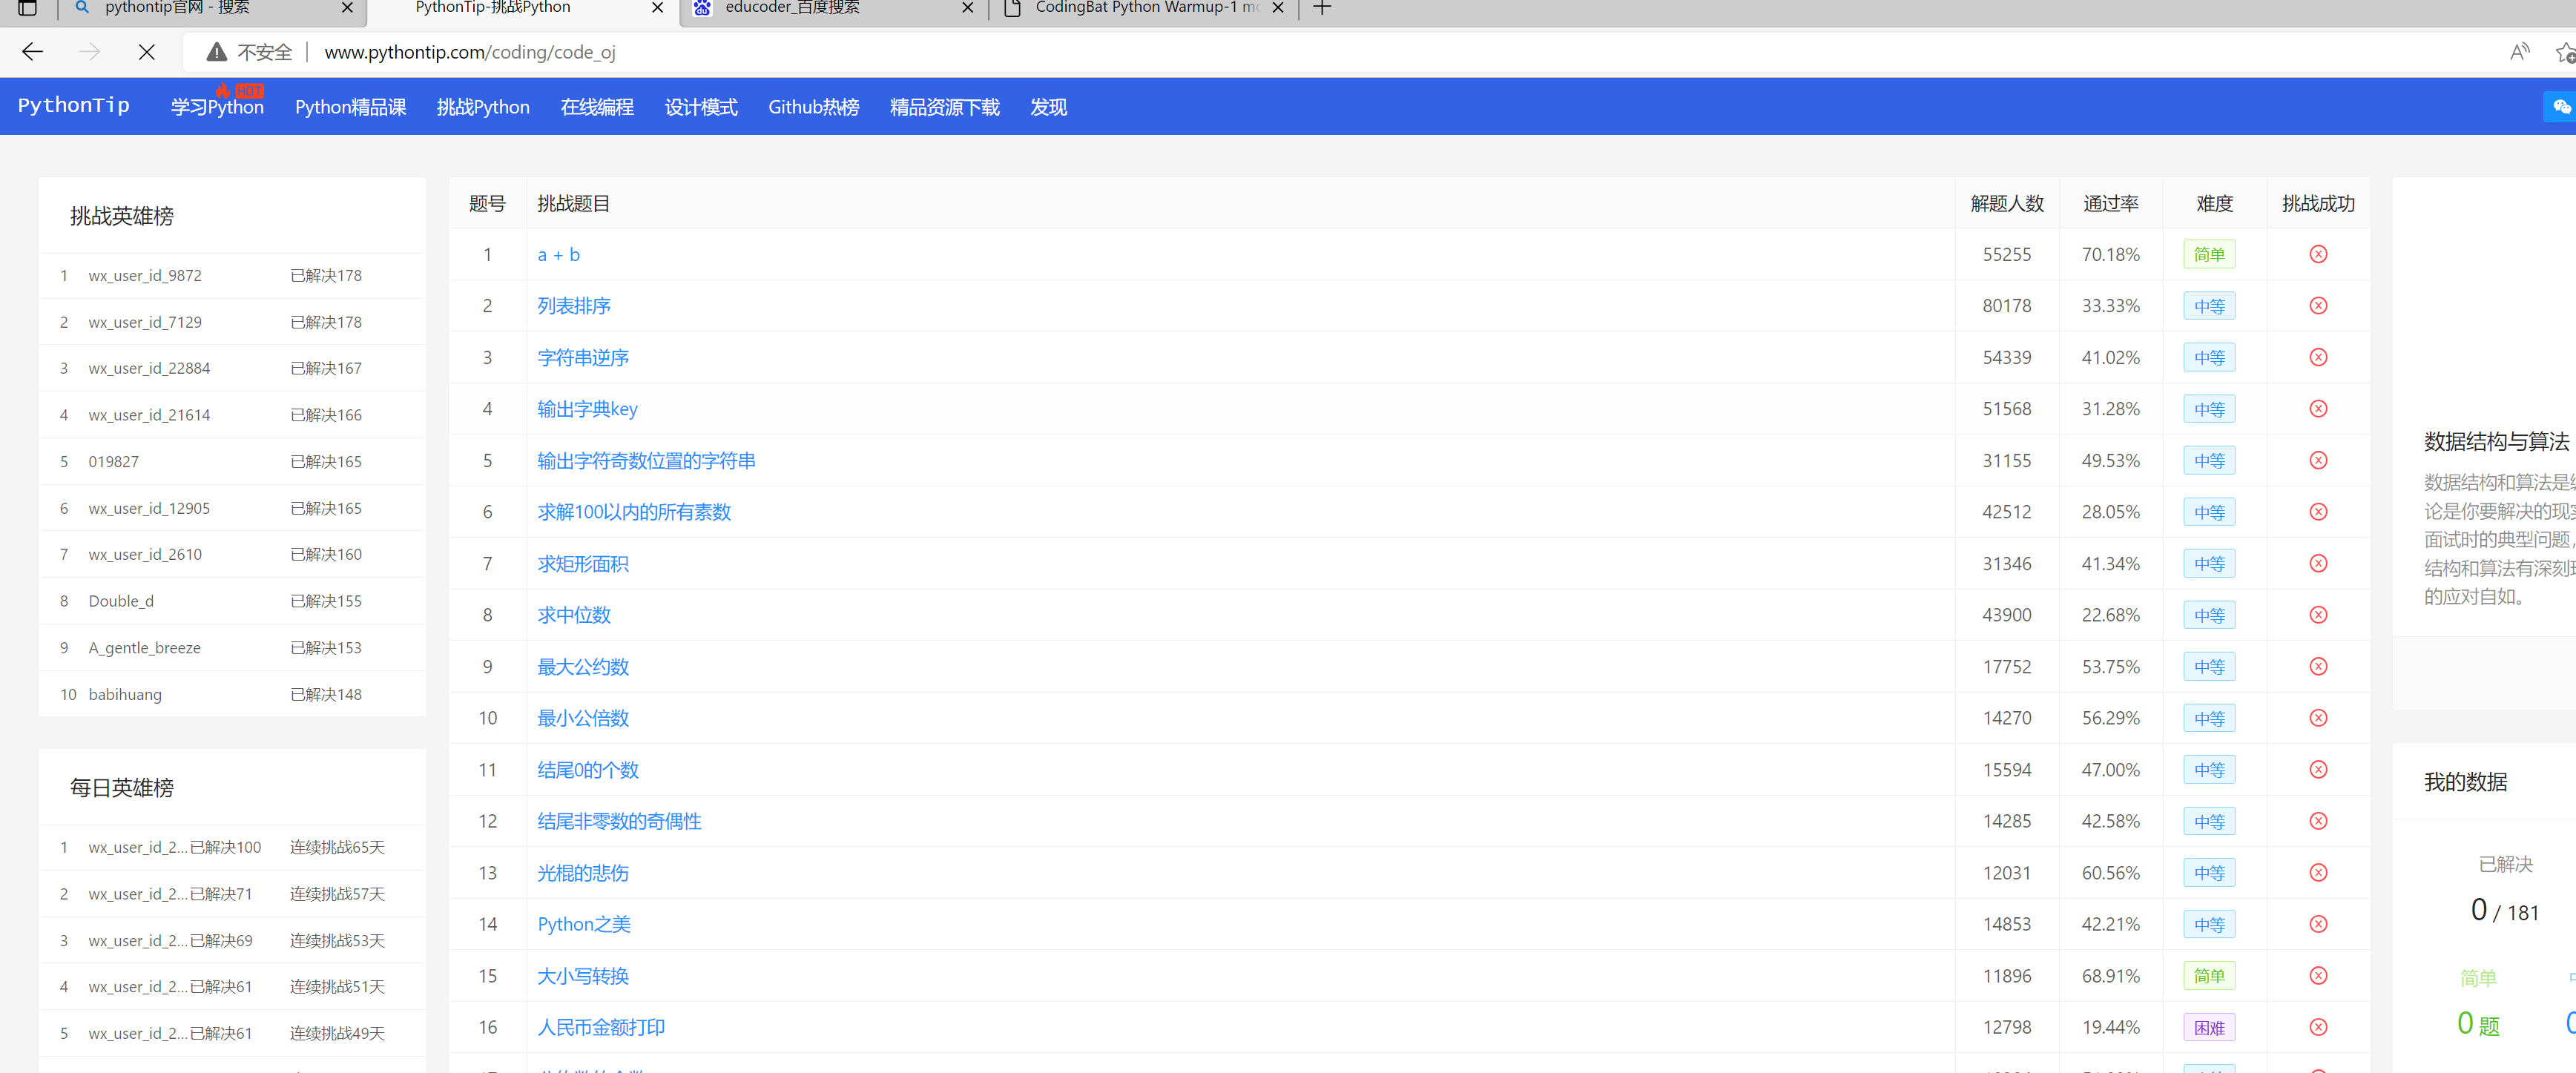The width and height of the screenshot is (2576, 1073).
Task: Click the status icon for 结尾0的个数 row
Action: 2318,769
